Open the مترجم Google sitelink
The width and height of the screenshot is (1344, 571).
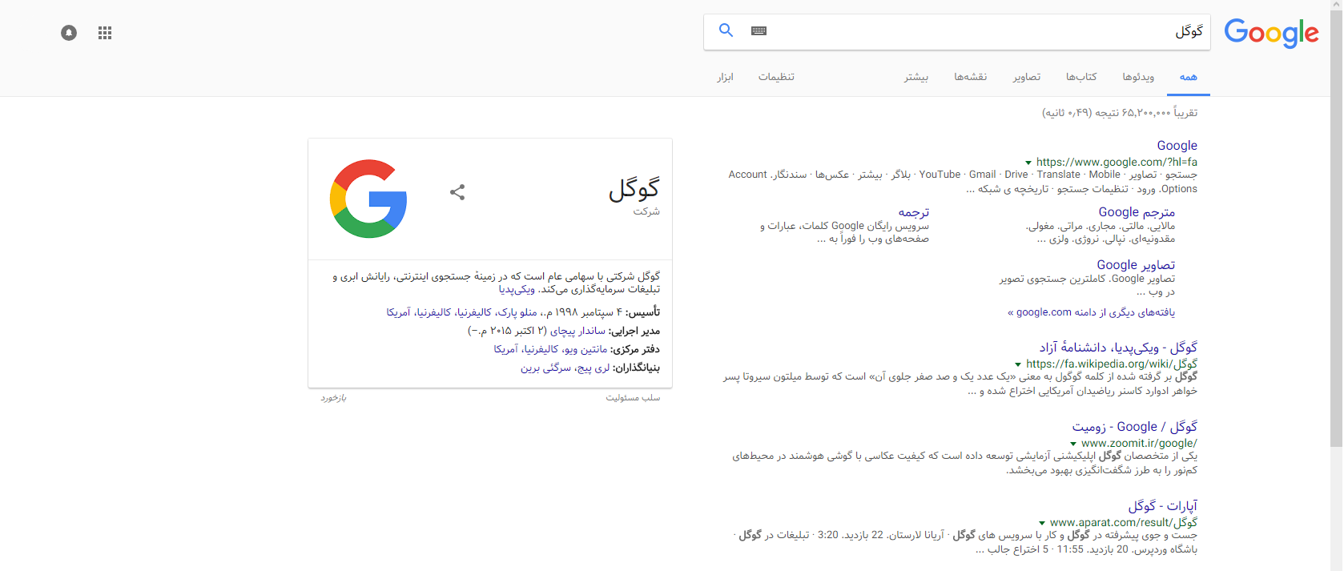point(1137,212)
